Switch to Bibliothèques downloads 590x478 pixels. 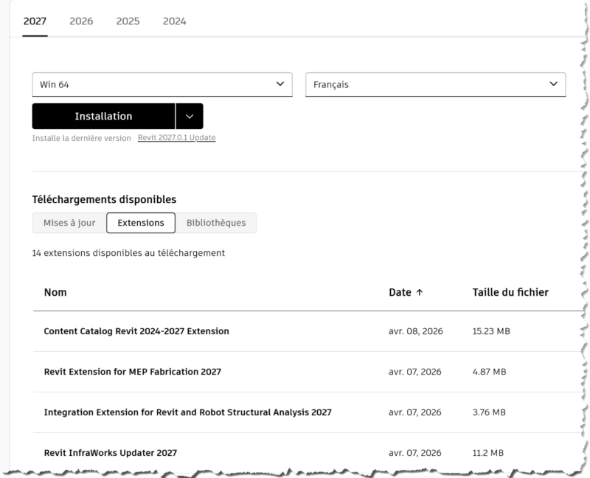pos(216,223)
